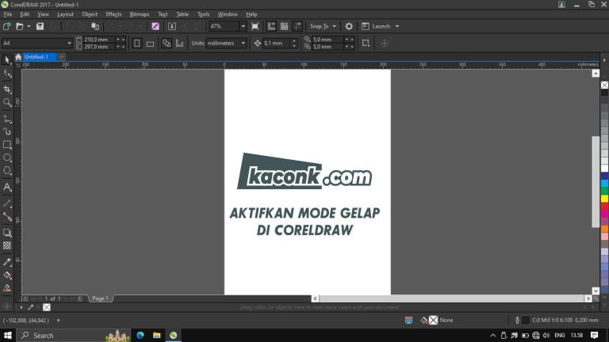609x342 pixels.
Task: Open the Options gear icon
Action: [x=349, y=26]
